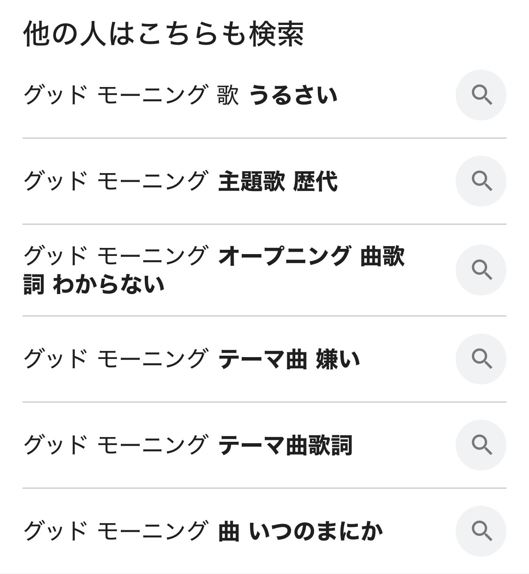Click the bold word うるさい
529x574 pixels.
pos(293,95)
